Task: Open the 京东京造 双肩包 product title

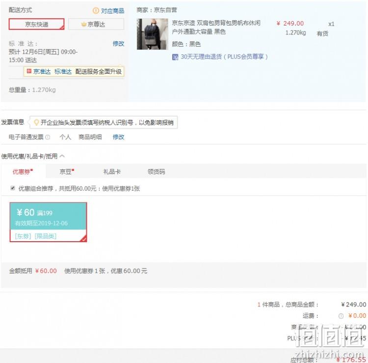Action: click(216, 27)
